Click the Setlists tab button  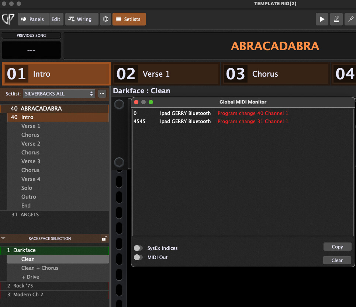(x=129, y=19)
